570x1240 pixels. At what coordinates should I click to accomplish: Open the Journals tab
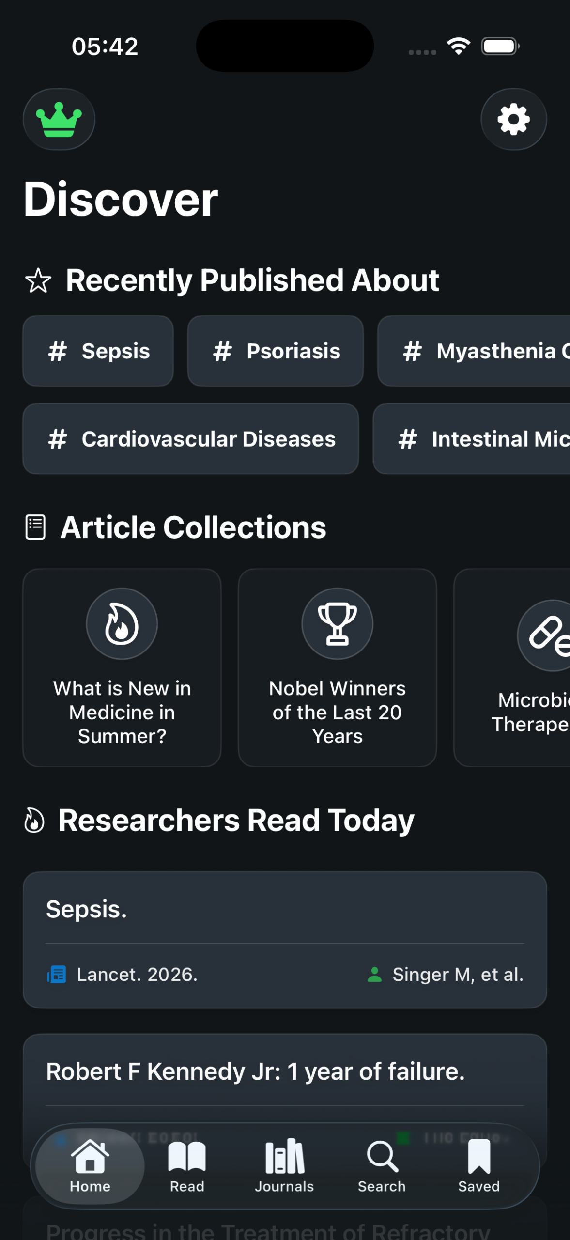coord(284,1165)
